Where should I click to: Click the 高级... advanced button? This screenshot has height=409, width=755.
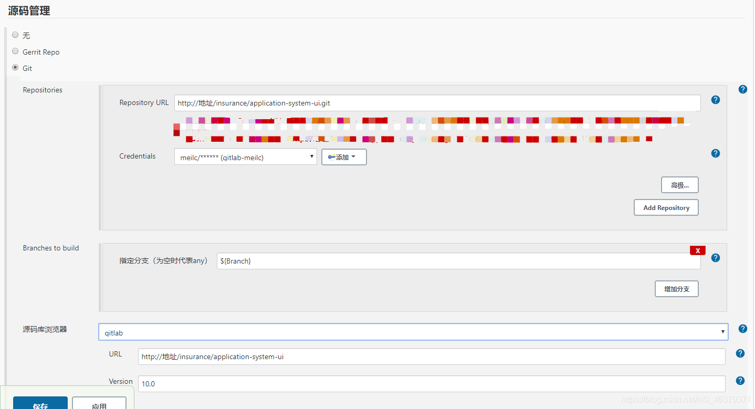coord(679,185)
